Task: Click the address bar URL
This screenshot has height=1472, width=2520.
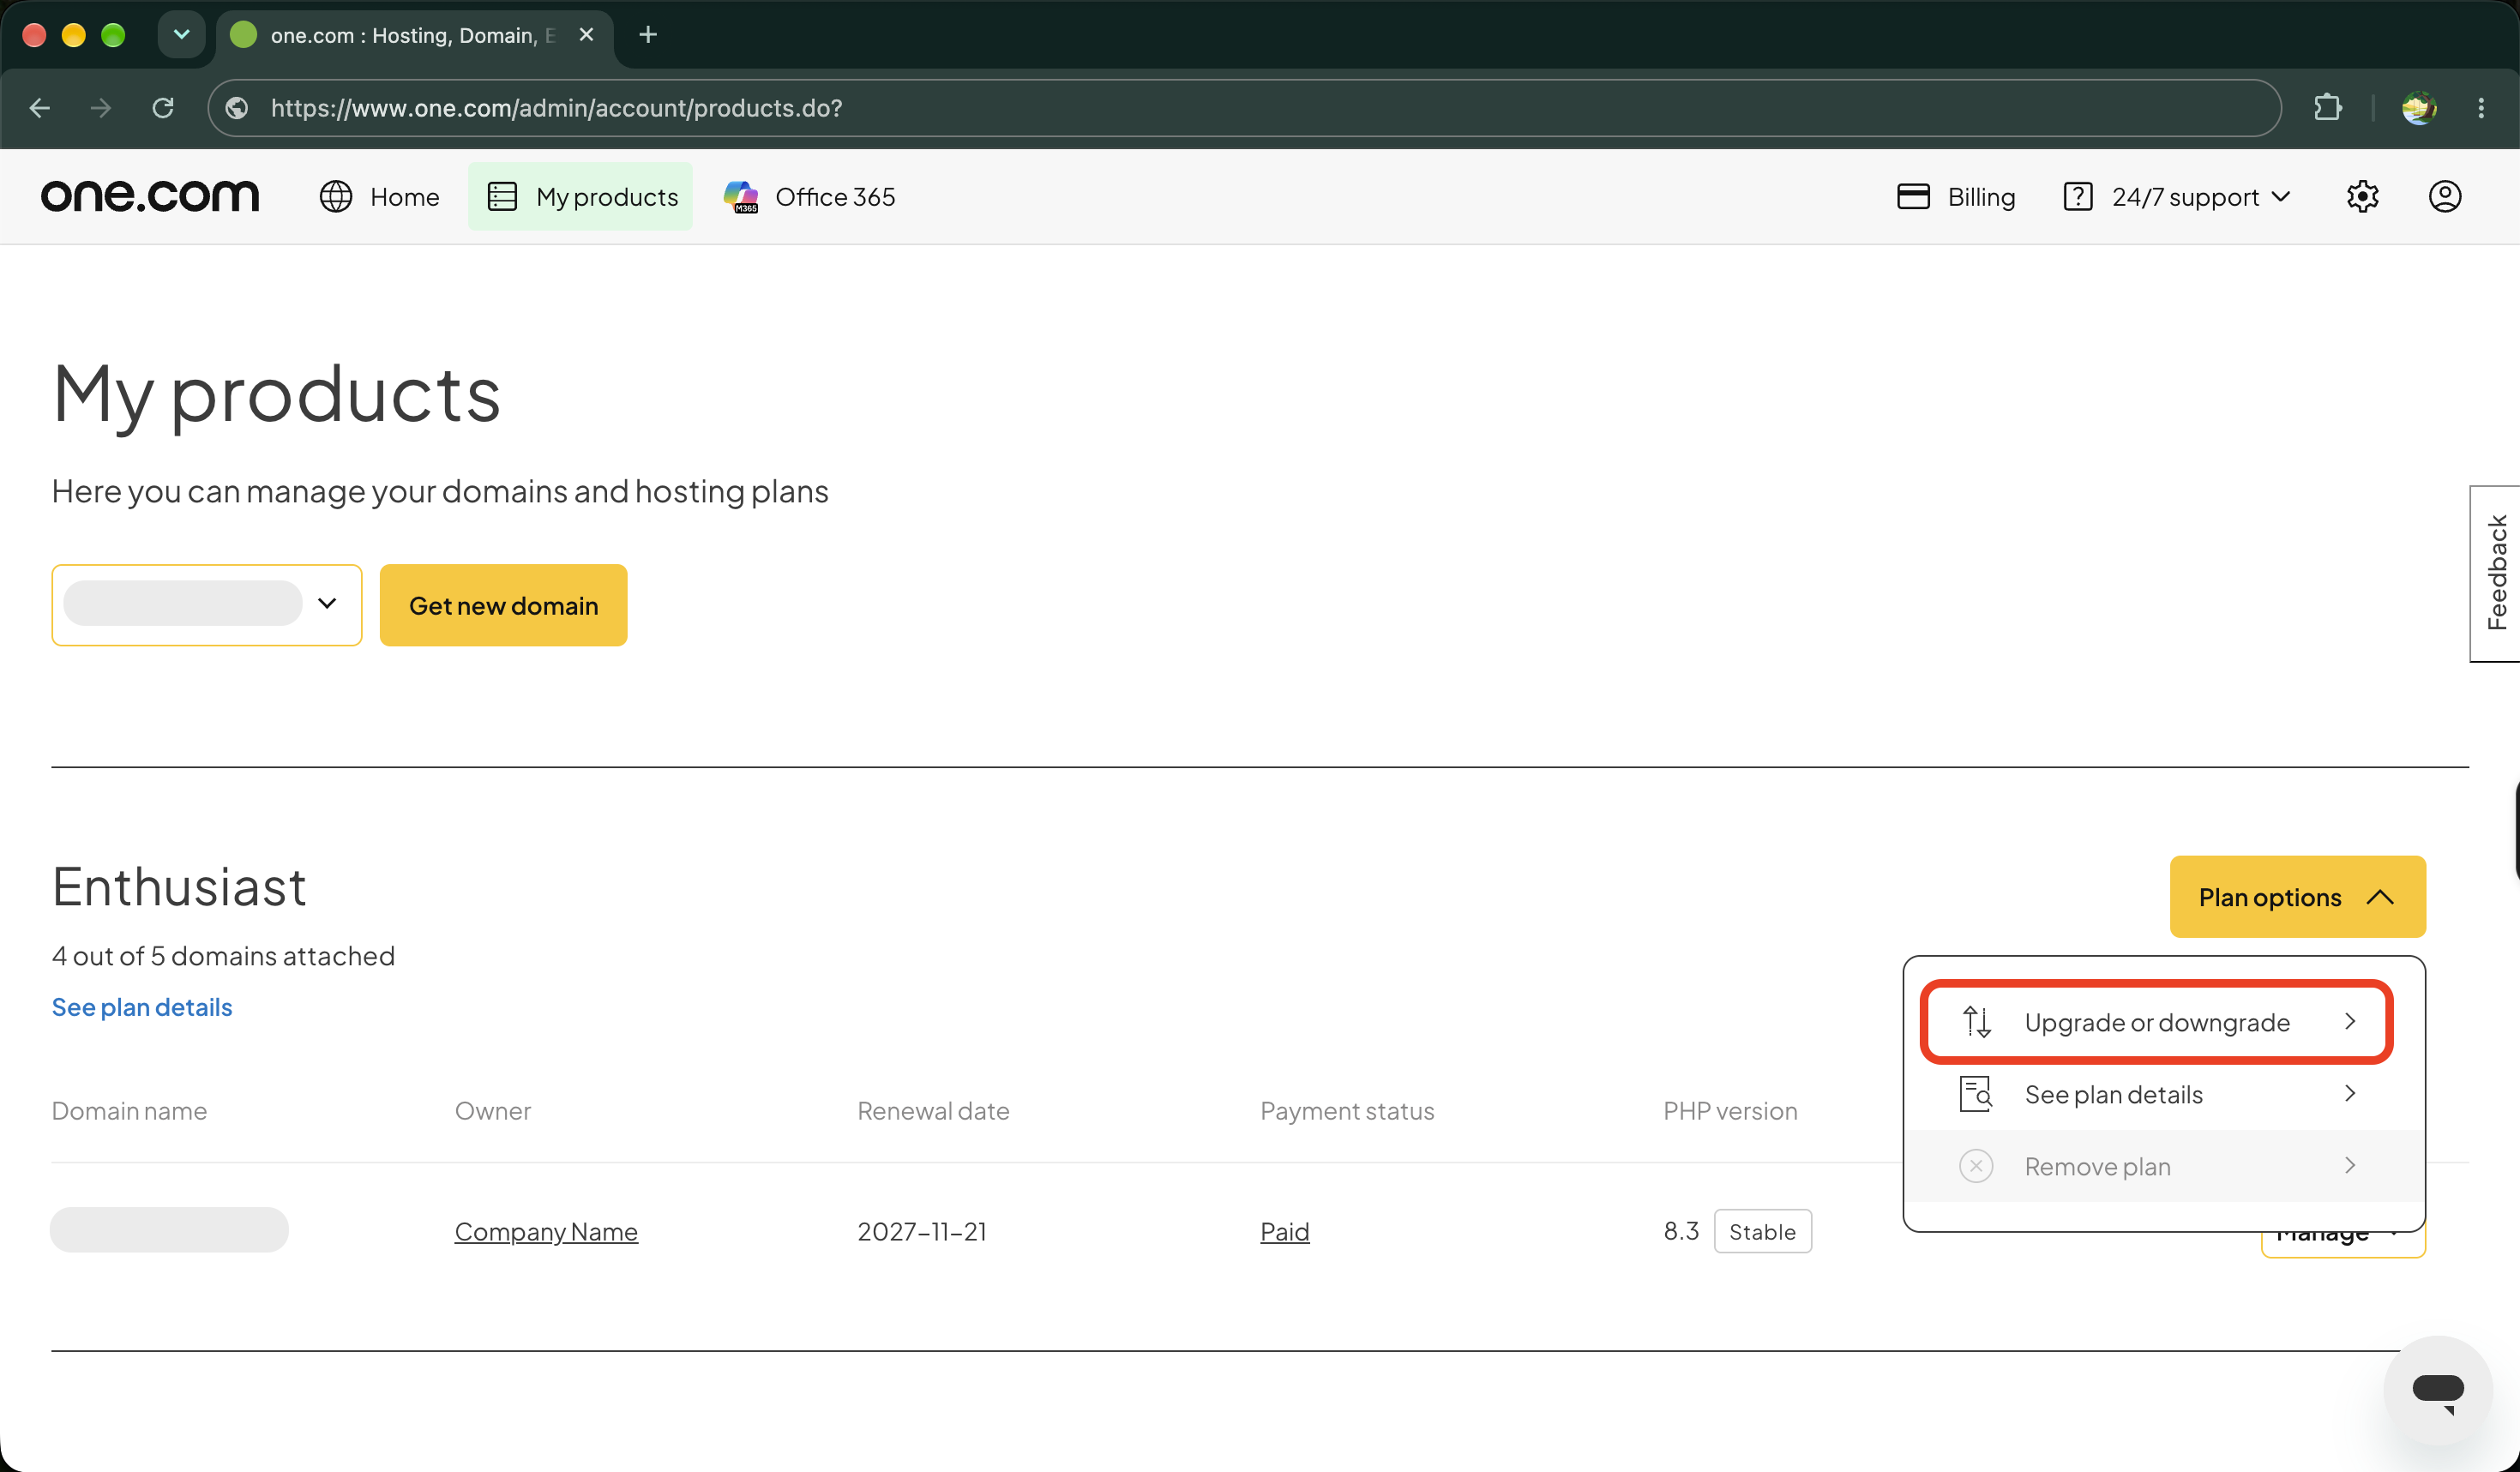Action: [x=556, y=108]
